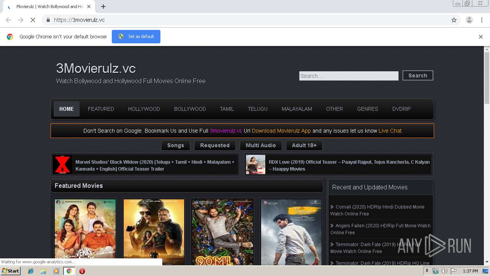Open the Chrome three-dot menu
The height and width of the screenshot is (276, 490).
click(481, 20)
